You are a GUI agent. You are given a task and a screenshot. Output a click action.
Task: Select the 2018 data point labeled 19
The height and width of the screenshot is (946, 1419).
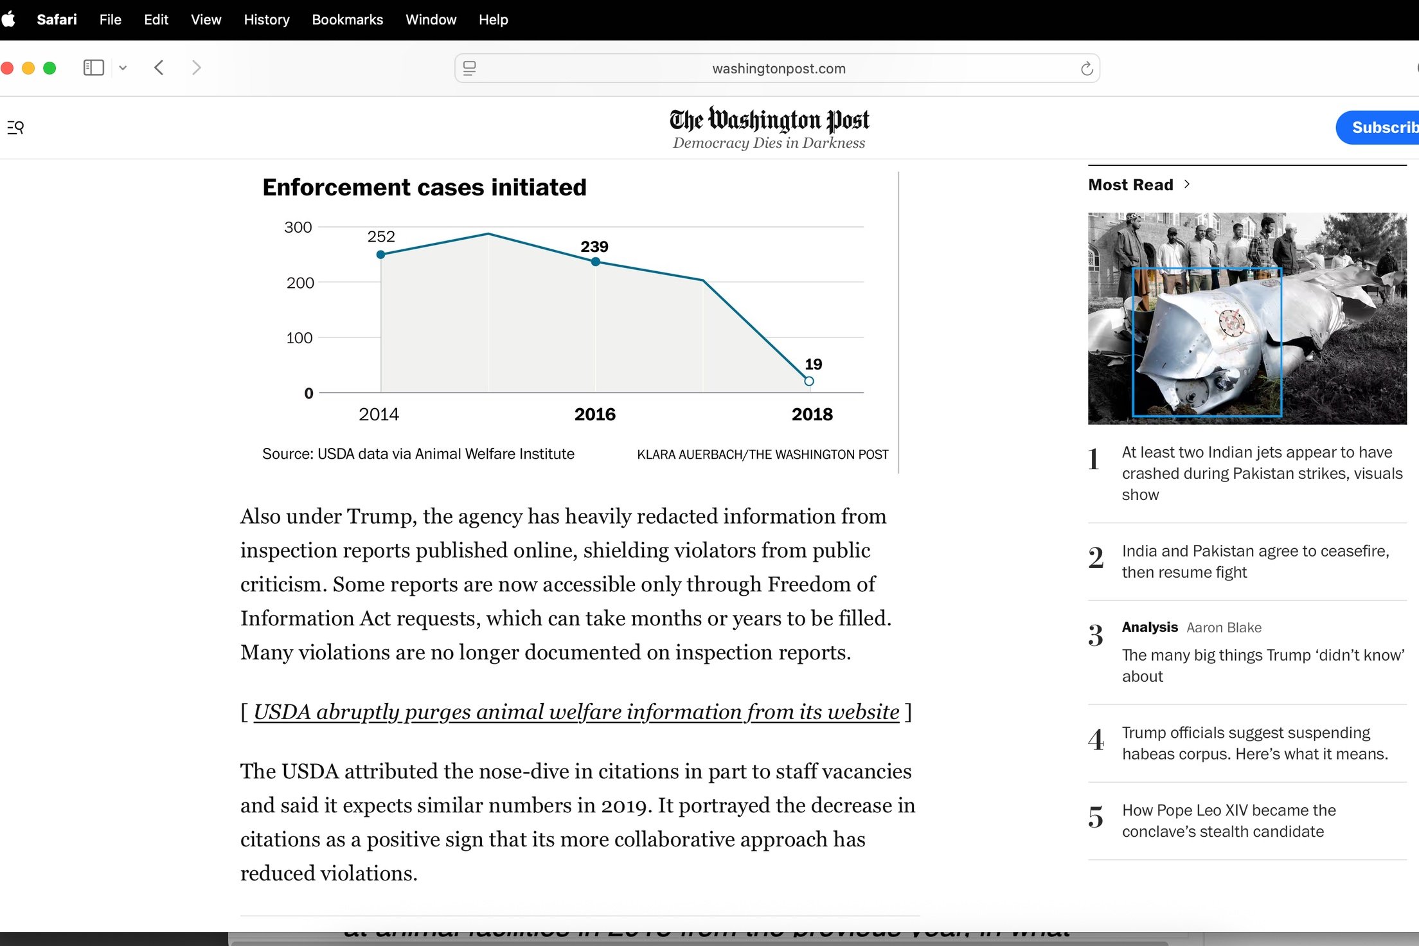[x=809, y=381]
